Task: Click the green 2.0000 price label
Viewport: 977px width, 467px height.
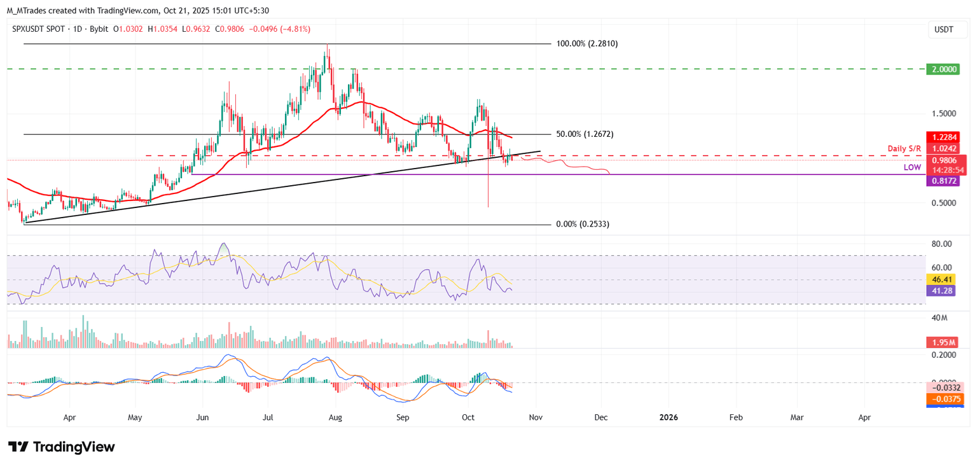Action: pyautogui.click(x=942, y=69)
